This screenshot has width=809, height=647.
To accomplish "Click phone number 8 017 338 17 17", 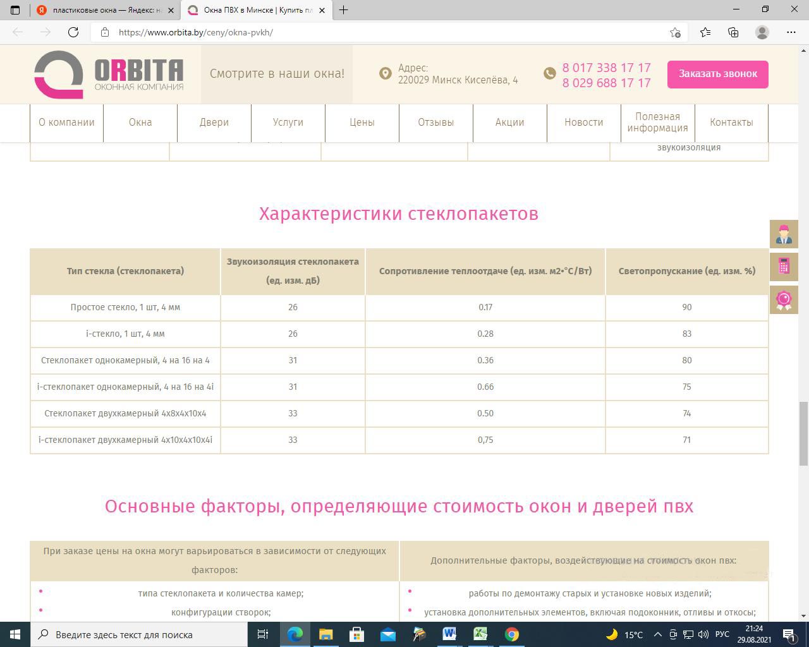I will pyautogui.click(x=606, y=68).
